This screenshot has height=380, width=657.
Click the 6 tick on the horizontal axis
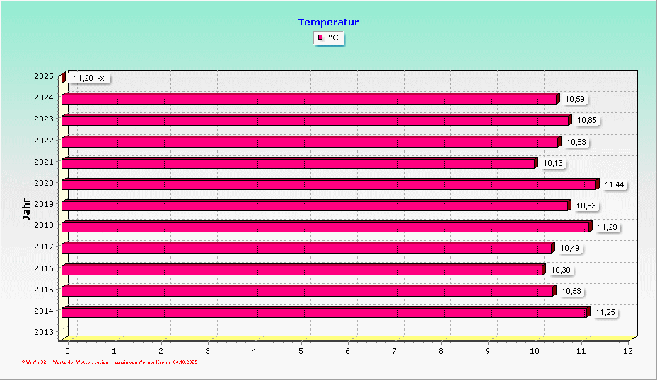(x=348, y=350)
